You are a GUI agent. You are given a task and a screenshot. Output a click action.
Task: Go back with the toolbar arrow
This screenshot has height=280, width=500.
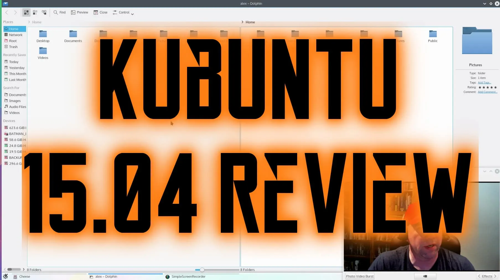pyautogui.click(x=7, y=12)
